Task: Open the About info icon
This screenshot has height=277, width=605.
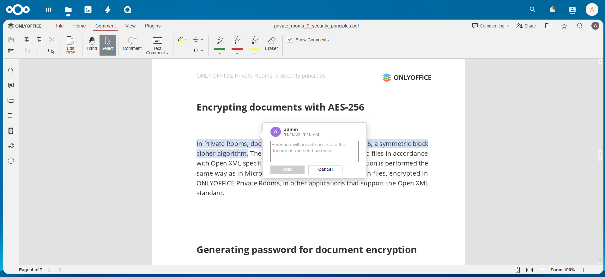Action: tap(11, 161)
